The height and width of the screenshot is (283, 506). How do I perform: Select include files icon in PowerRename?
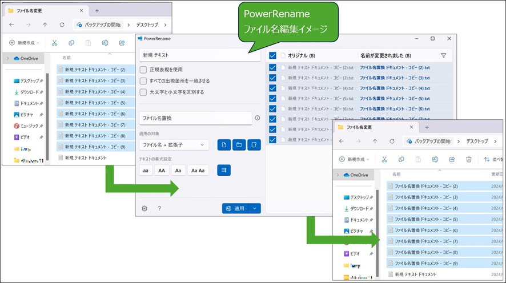[x=224, y=145]
